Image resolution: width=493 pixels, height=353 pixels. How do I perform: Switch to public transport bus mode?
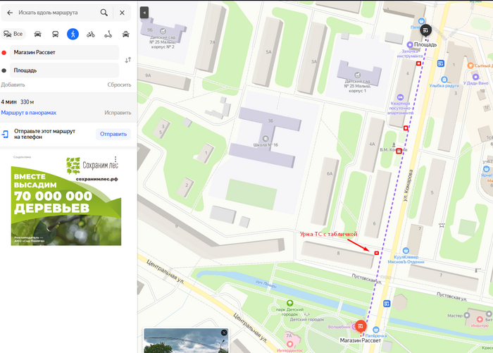click(x=56, y=34)
